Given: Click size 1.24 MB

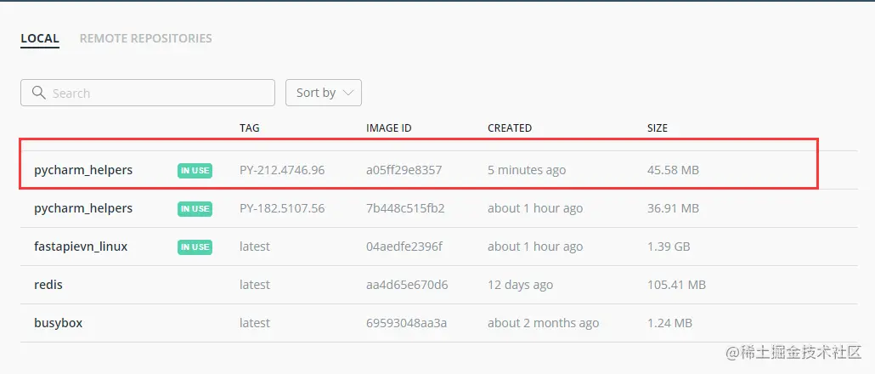Looking at the screenshot, I should coord(669,323).
